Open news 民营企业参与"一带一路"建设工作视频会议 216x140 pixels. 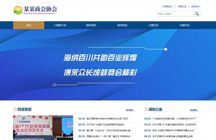(108, 136)
